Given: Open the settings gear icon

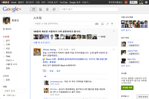Looking at the screenshot, I should coord(146,2).
